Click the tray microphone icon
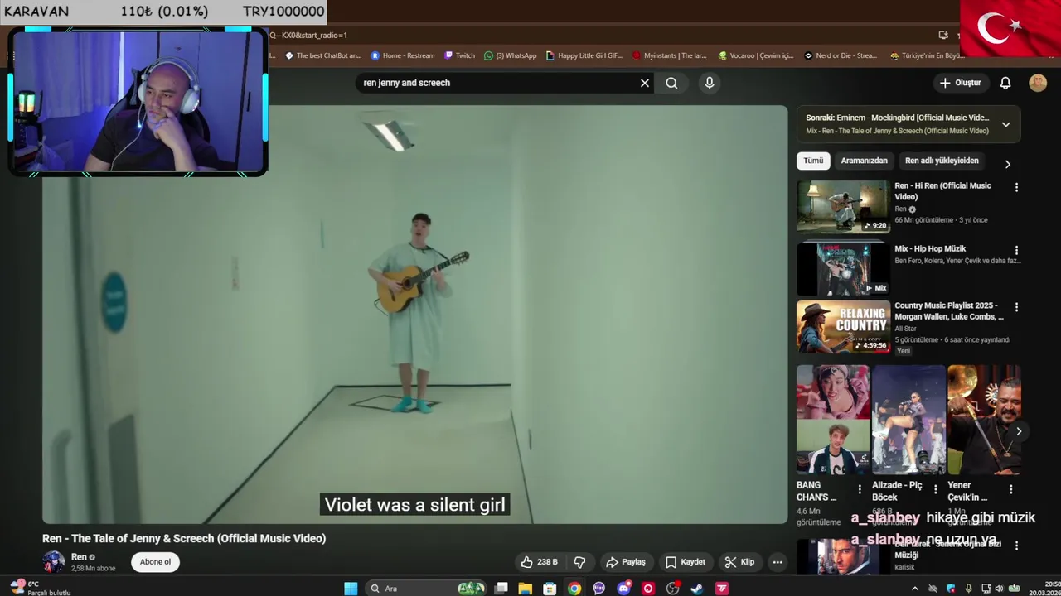This screenshot has height=596, width=1061. [969, 589]
